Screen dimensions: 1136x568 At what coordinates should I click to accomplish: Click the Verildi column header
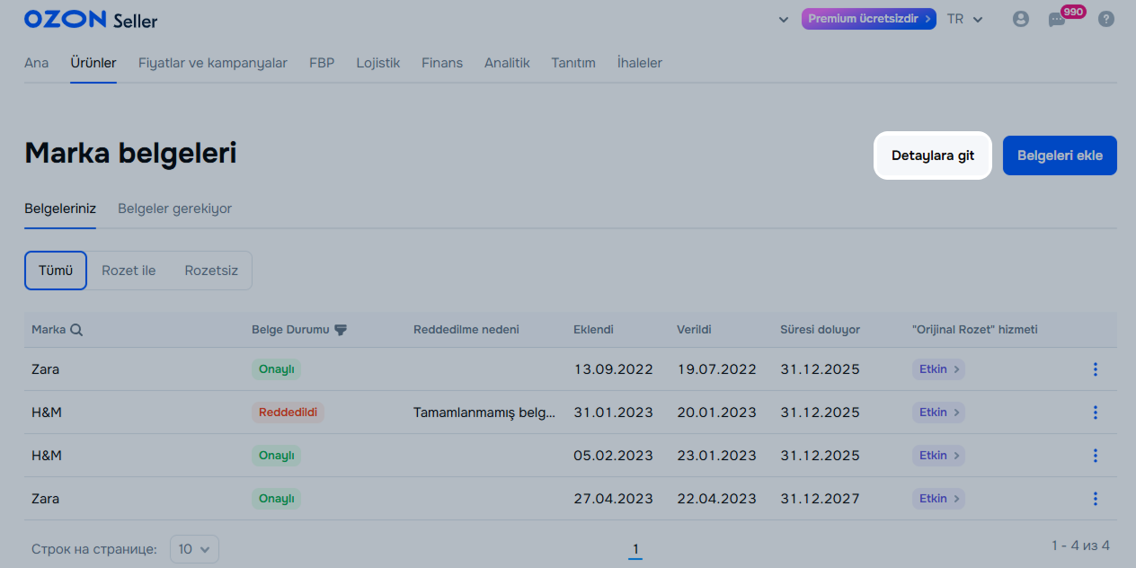point(694,330)
